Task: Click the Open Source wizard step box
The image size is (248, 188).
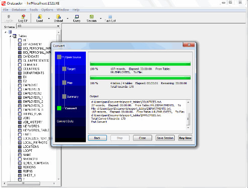Action: click(59, 57)
